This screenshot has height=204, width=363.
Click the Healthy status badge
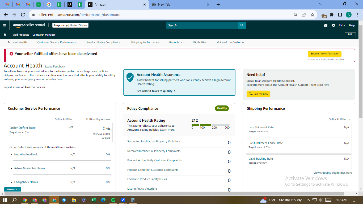pyautogui.click(x=222, y=108)
